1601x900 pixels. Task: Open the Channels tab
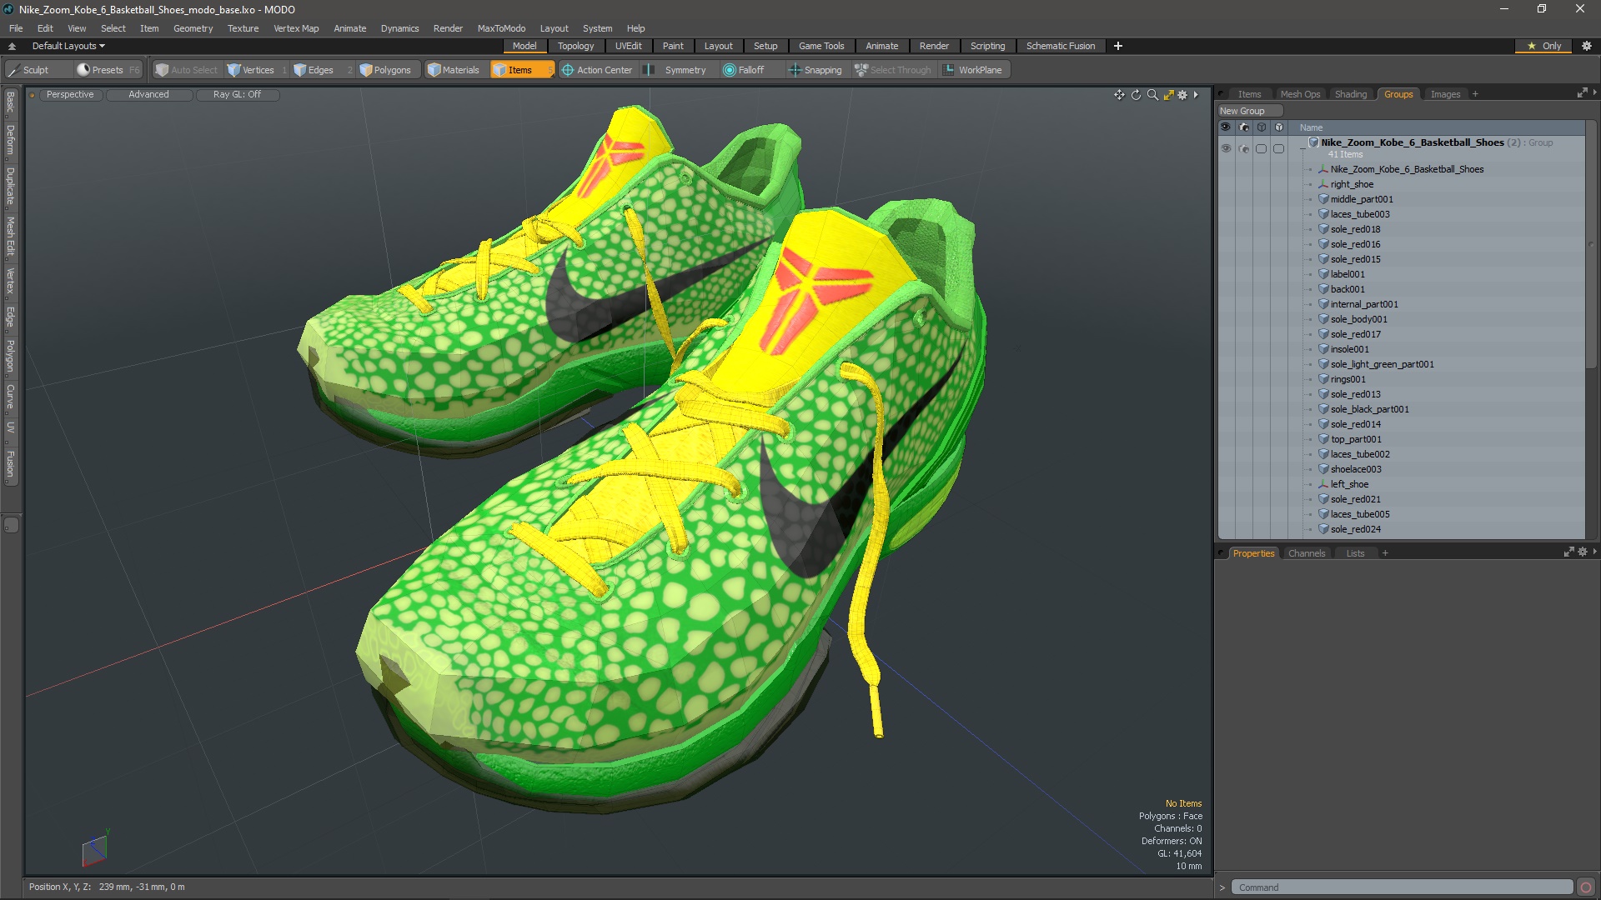coord(1306,553)
